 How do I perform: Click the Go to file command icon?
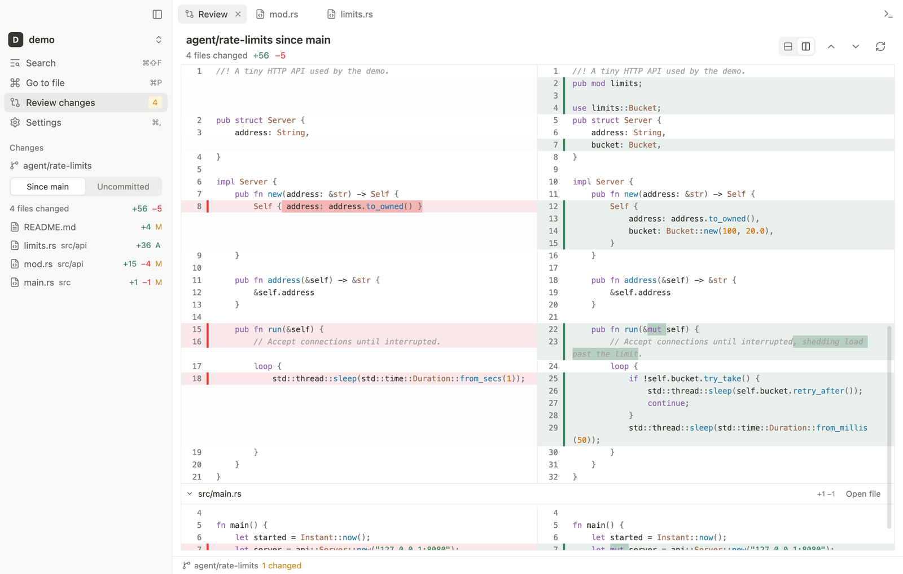coord(15,83)
